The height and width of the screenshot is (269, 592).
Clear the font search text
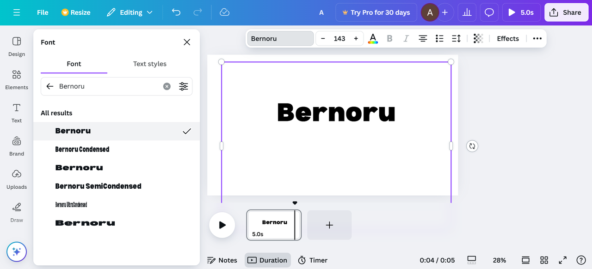(167, 86)
